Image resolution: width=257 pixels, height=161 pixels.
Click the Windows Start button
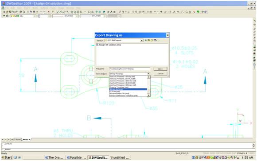[x=7, y=157]
